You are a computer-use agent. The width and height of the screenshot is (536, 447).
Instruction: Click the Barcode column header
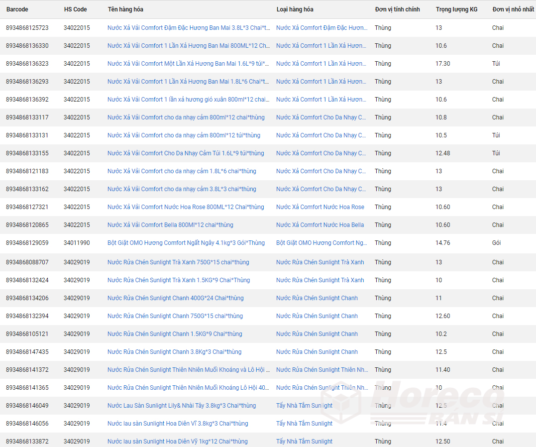pos(17,9)
